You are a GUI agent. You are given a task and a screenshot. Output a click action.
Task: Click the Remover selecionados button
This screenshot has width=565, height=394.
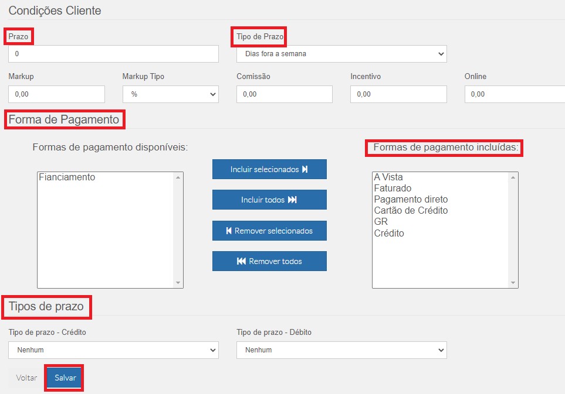(269, 231)
